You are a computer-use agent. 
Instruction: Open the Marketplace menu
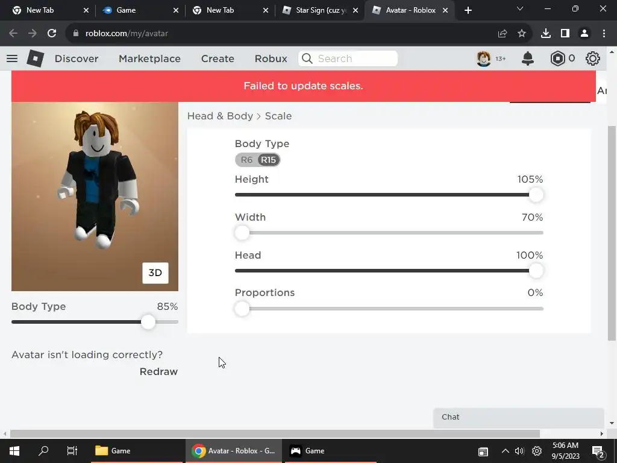click(149, 58)
